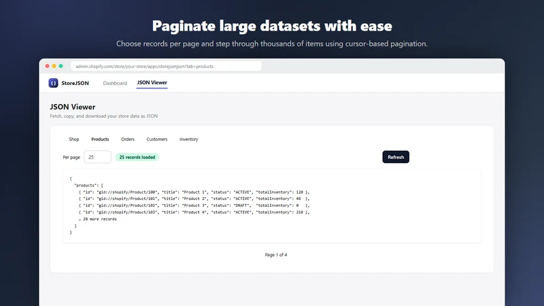The image size is (544, 306).
Task: Click the JSON line with Product/103
Action: click(x=194, y=212)
